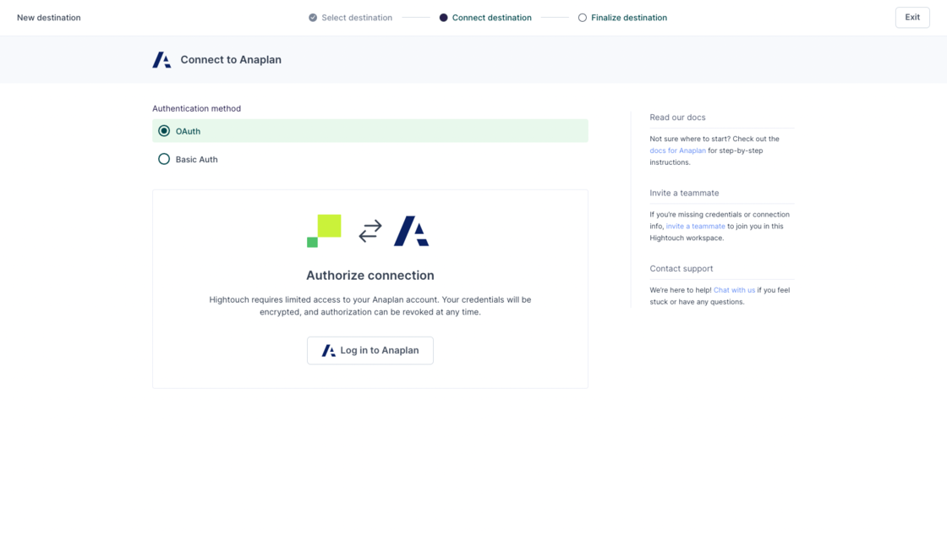Open the docs for Anaplan link
The width and height of the screenshot is (947, 537).
[677, 151]
